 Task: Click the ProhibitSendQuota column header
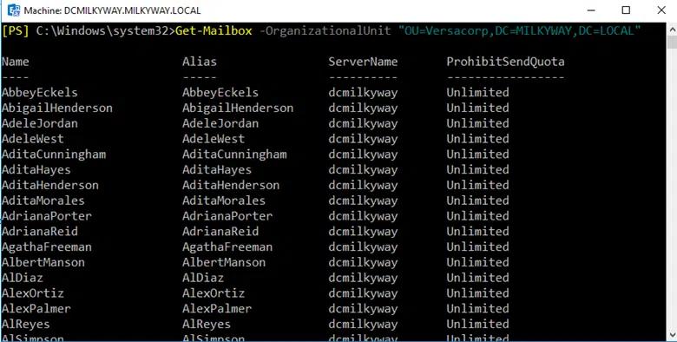pos(506,62)
